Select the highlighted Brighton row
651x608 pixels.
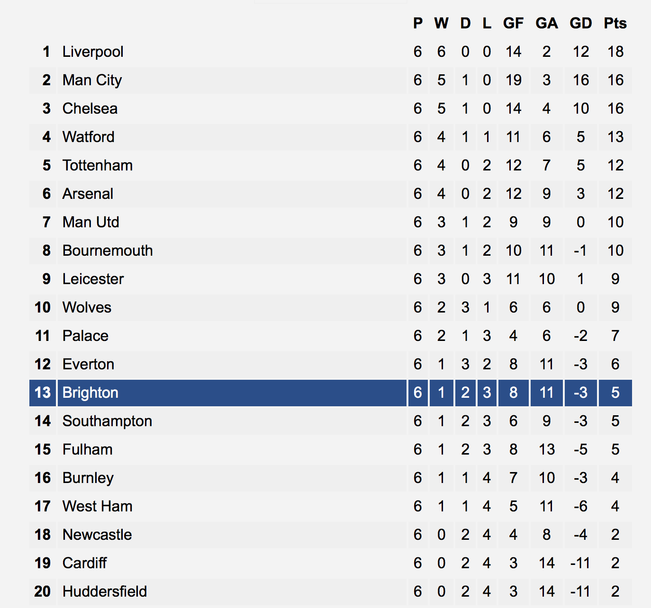coord(330,393)
